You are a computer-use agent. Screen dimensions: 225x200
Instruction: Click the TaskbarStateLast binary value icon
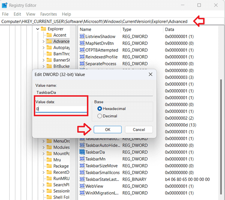click(x=82, y=179)
